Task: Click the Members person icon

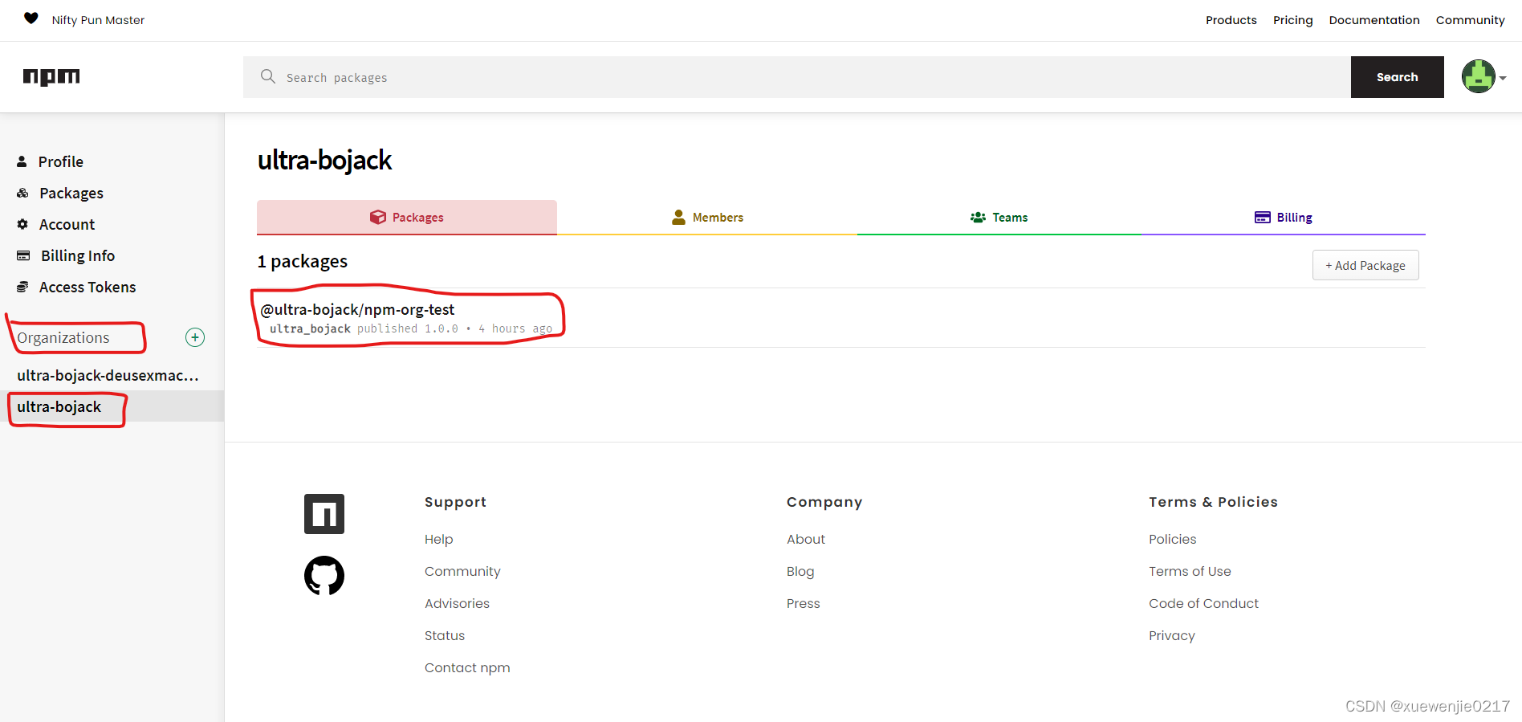Action: pos(678,217)
